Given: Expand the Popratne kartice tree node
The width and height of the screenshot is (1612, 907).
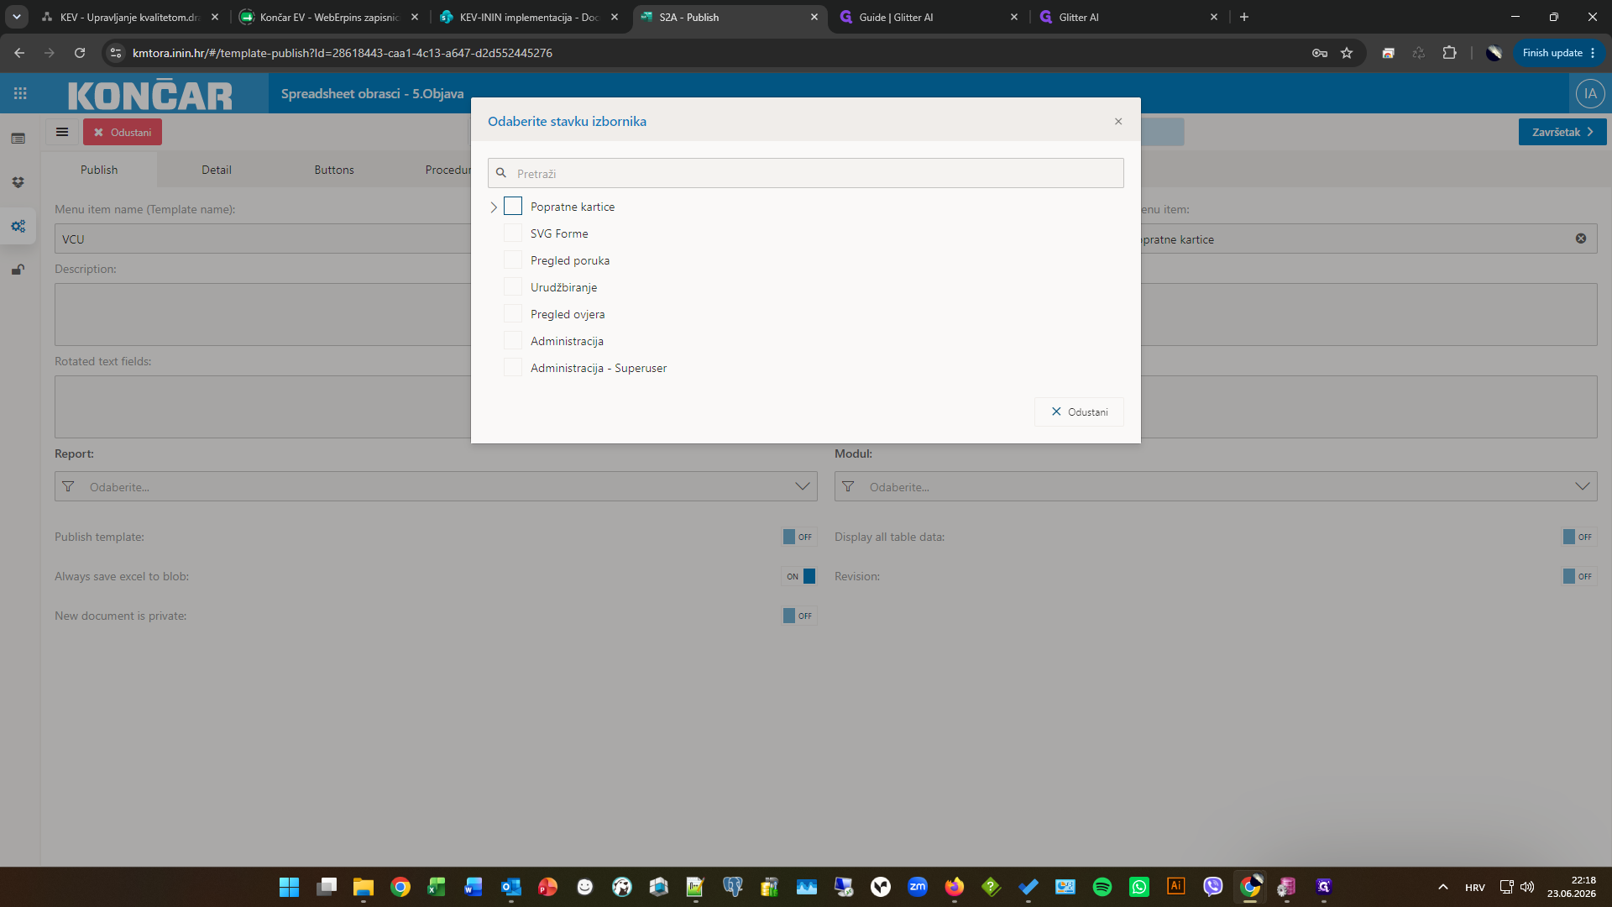Looking at the screenshot, I should click(x=494, y=207).
